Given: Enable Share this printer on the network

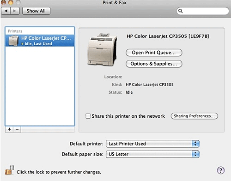Looking at the screenshot, I should pyautogui.click(x=88, y=116).
